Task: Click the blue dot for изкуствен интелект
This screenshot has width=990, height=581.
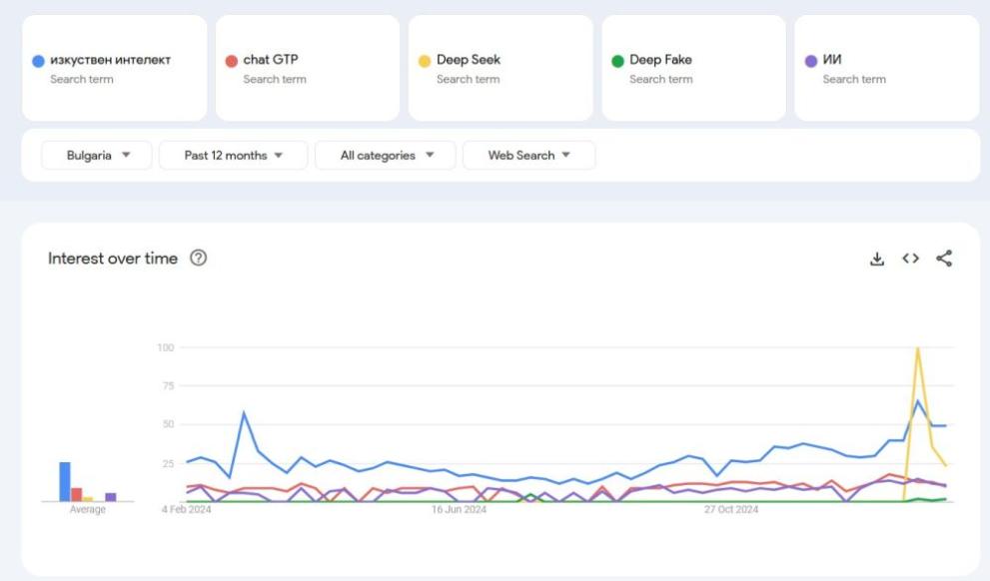Action: 38,61
